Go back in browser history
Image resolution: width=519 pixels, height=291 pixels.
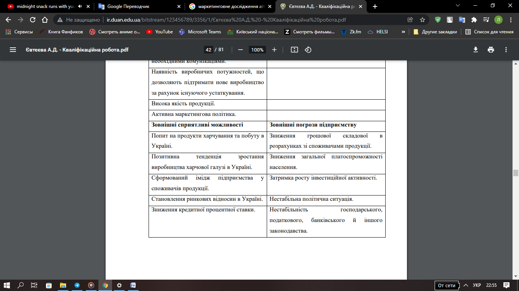point(8,20)
